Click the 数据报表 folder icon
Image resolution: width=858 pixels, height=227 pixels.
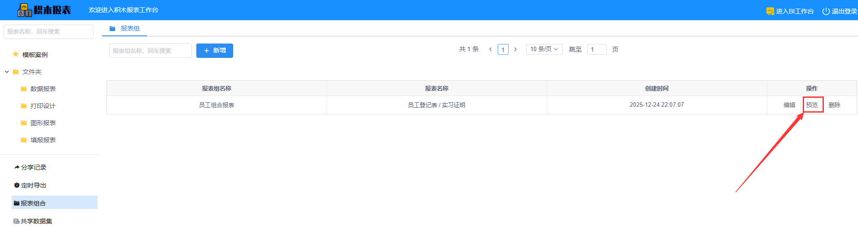coord(24,89)
